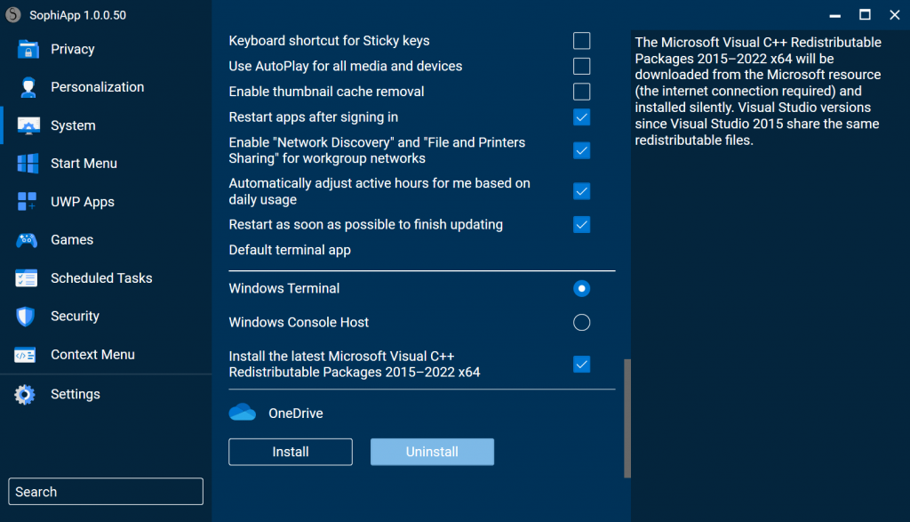
Task: Click the Install button for OneDrive
Action: 290,452
